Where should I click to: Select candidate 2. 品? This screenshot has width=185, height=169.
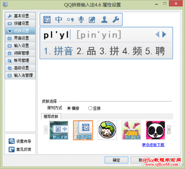[x=86, y=51]
